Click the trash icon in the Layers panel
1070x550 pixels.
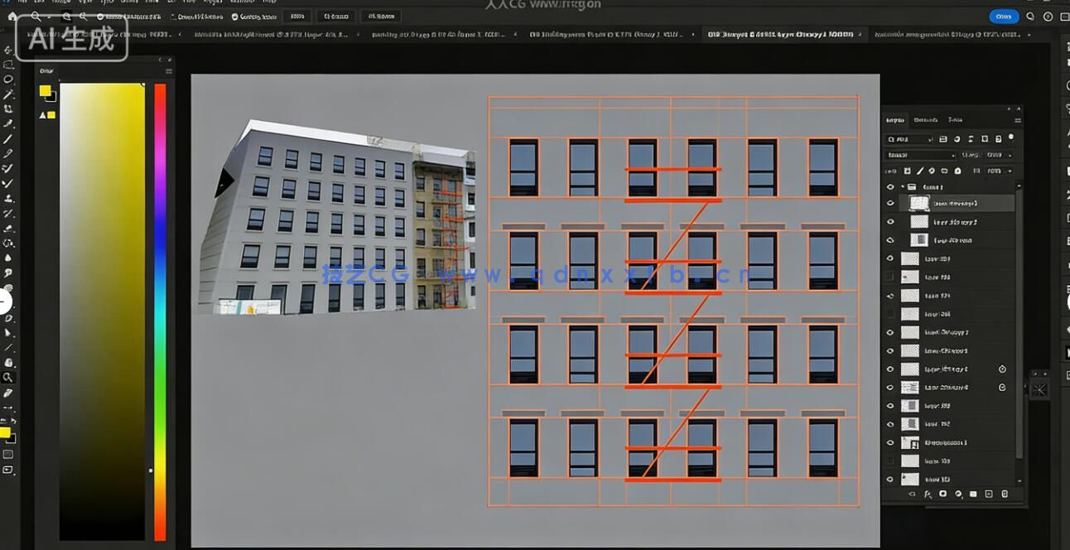pyautogui.click(x=1005, y=495)
